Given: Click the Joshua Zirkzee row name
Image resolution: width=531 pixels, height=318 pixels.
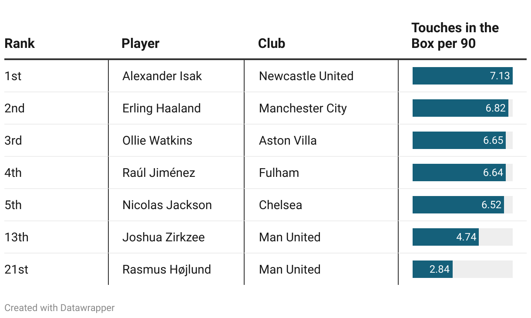Looking at the screenshot, I should point(164,237).
